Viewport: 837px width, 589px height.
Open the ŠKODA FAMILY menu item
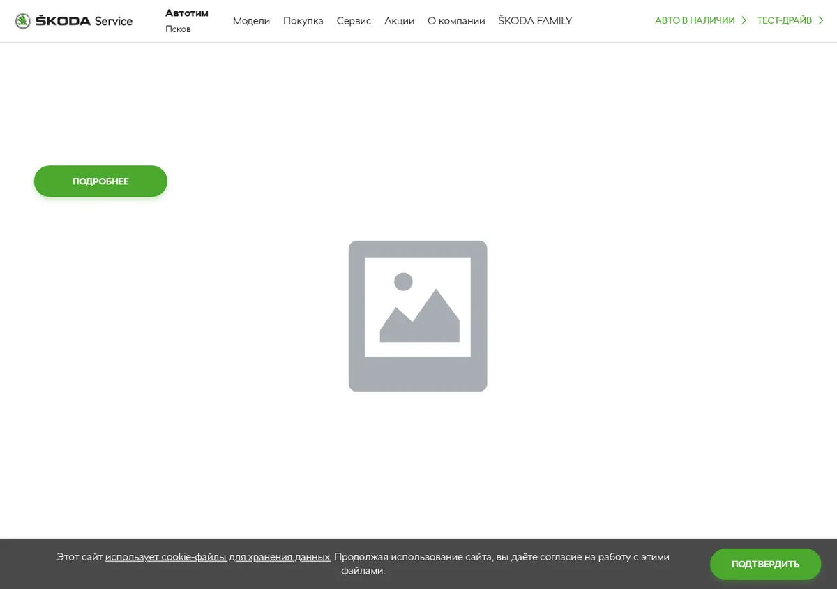(535, 21)
